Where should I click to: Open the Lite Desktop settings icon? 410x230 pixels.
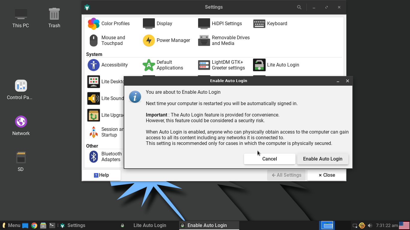[94, 82]
